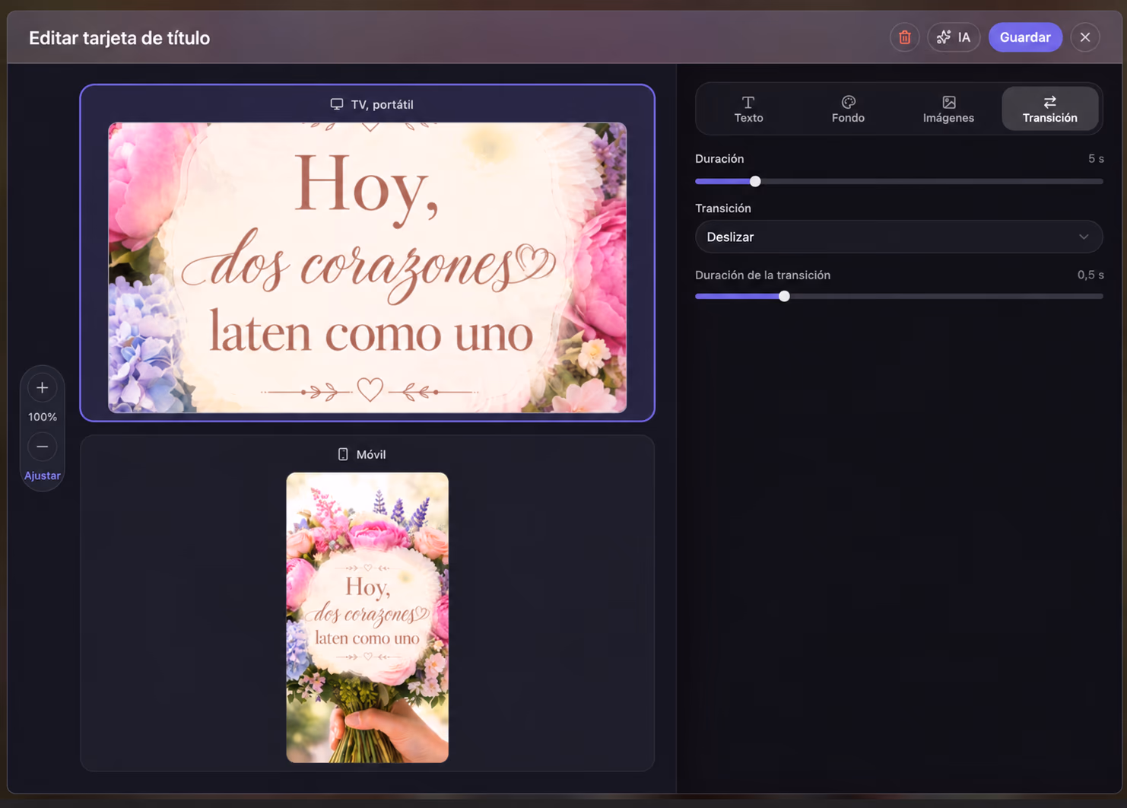
Task: Switch to the Fondo tab
Action: tap(848, 109)
